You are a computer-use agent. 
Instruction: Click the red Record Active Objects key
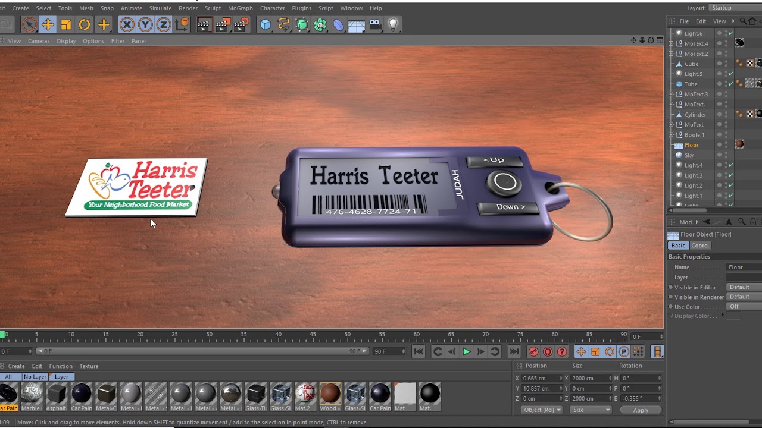pos(533,352)
